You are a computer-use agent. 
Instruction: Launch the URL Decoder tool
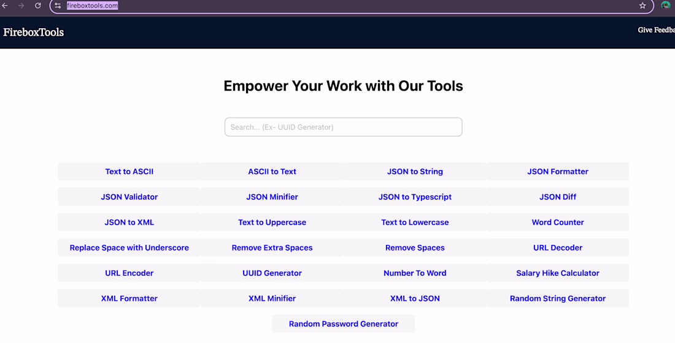click(x=558, y=247)
